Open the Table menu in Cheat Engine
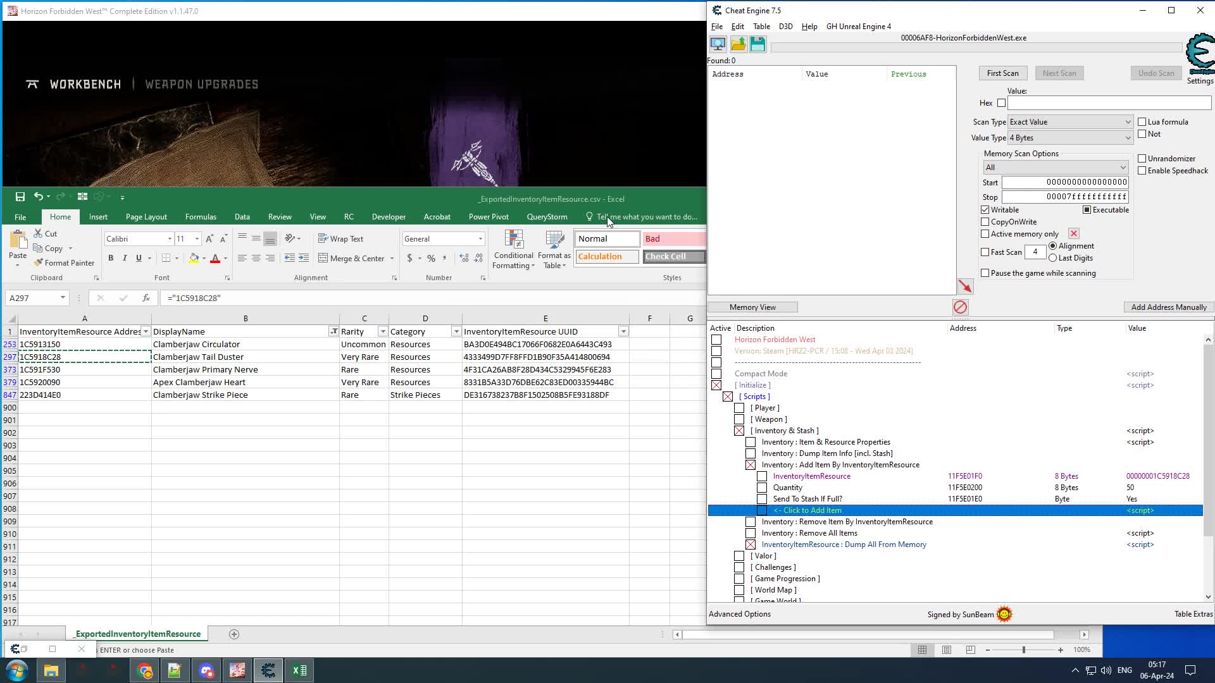Screen dimensions: 1215x683 tap(761, 27)
